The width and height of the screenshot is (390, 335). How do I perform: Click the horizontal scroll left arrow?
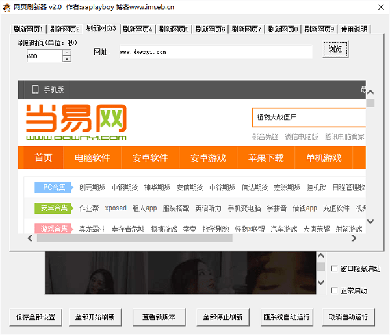click(30, 238)
